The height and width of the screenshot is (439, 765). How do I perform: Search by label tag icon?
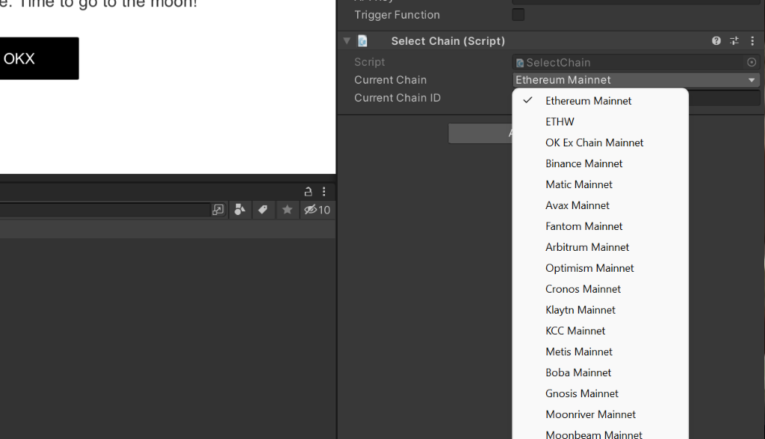pyautogui.click(x=262, y=210)
